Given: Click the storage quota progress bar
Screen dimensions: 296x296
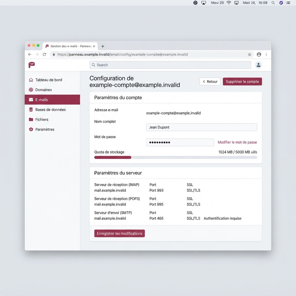Looking at the screenshot, I should point(175,158).
